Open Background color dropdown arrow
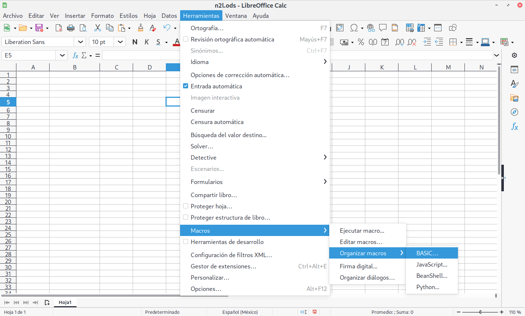 [493, 42]
